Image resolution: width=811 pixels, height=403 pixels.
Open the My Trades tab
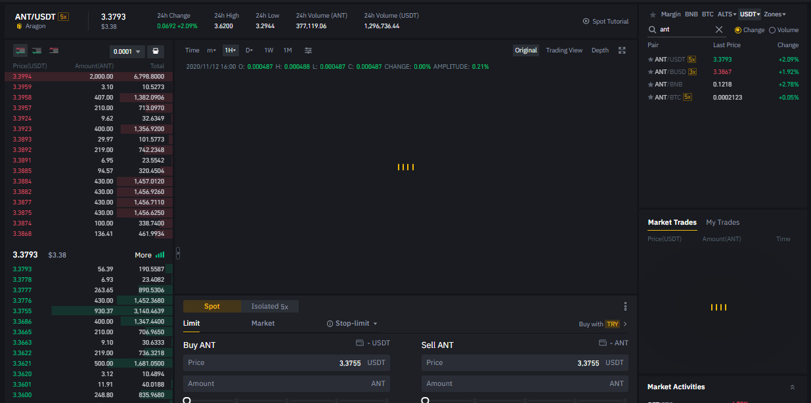(722, 223)
